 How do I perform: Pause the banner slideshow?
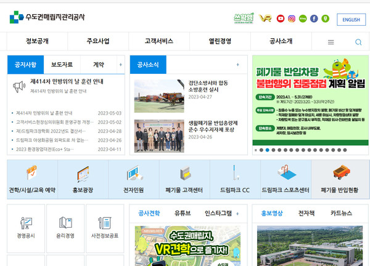tap(255, 150)
